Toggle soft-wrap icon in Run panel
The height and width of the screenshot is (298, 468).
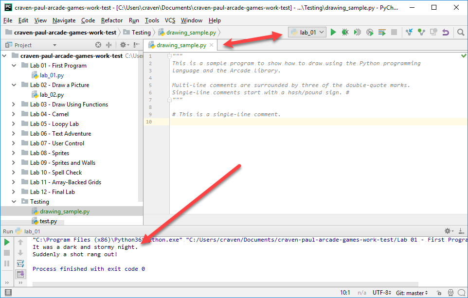click(20, 263)
